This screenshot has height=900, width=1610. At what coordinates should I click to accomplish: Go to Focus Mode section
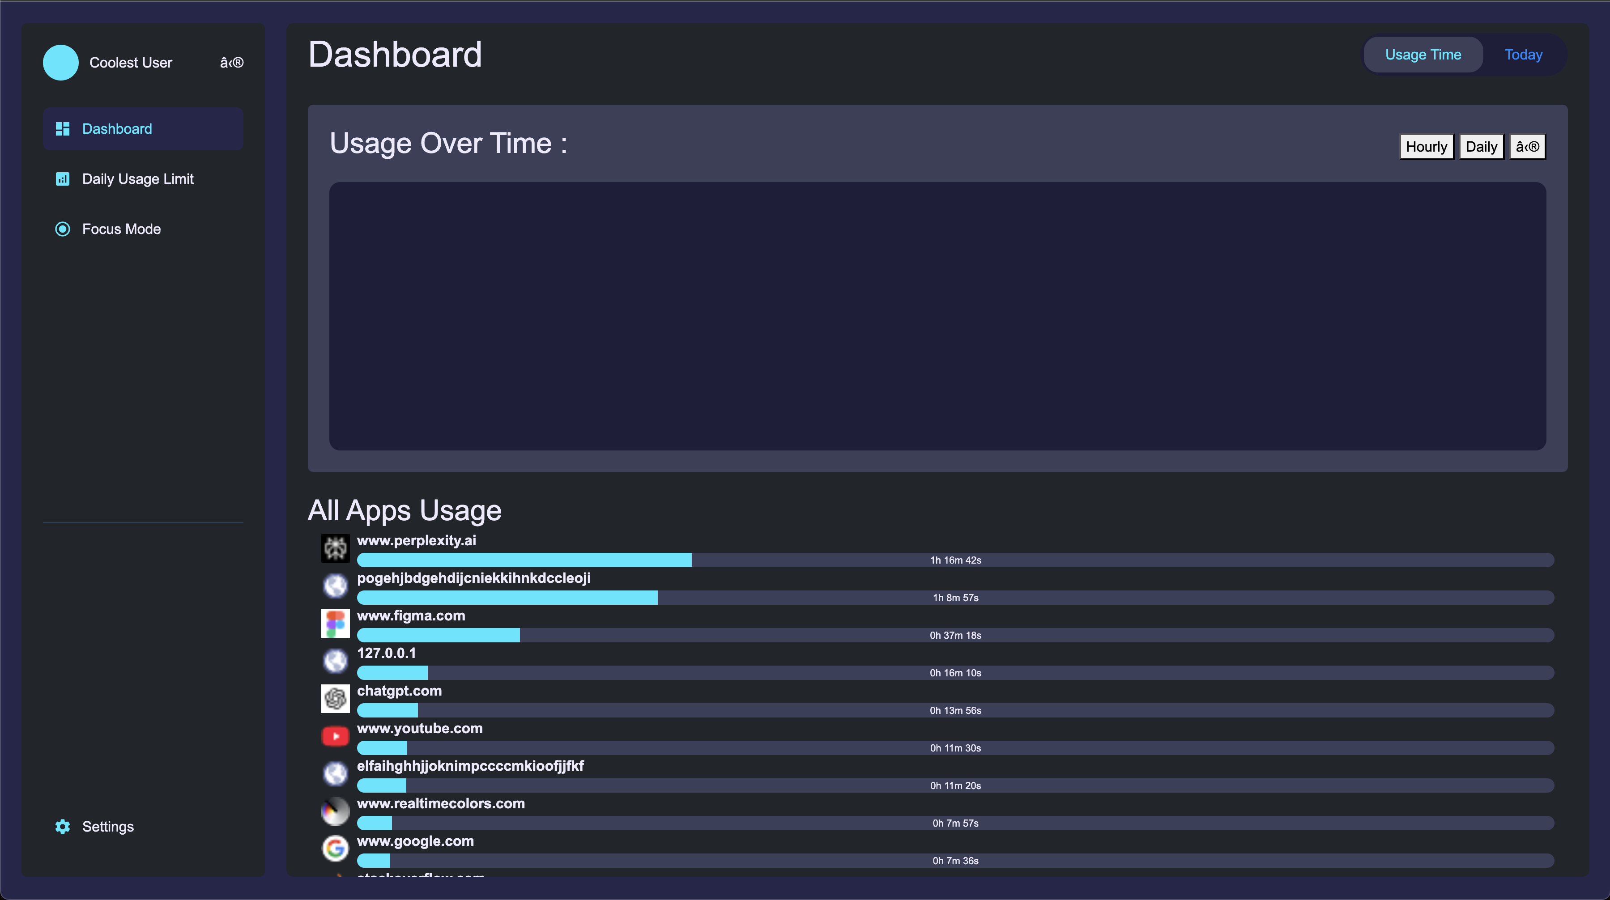tap(121, 229)
